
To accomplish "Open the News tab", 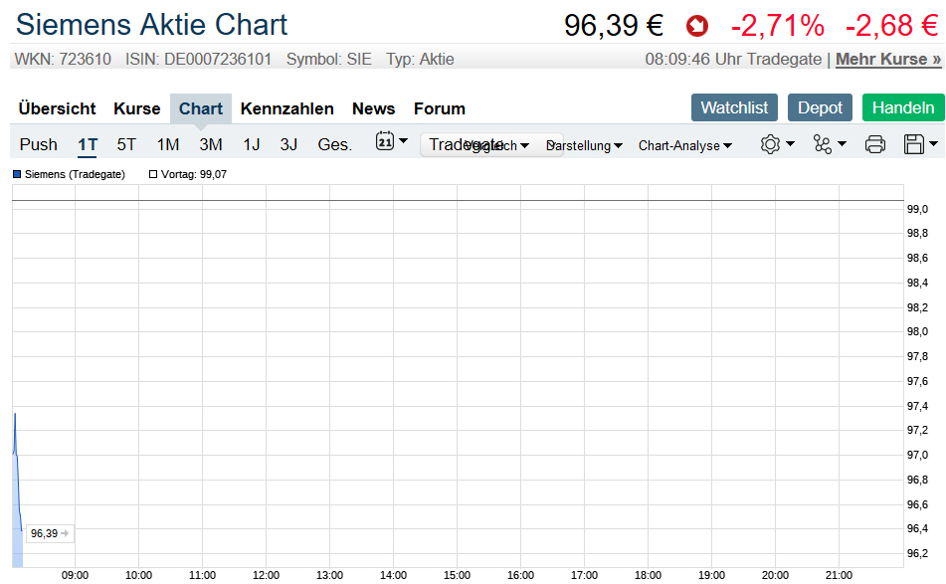I will pyautogui.click(x=373, y=108).
